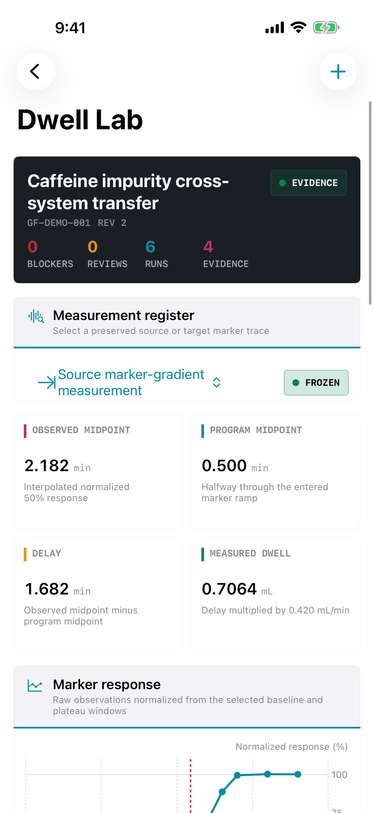Open the 0 REVIEWS counter
The image size is (374, 813).
click(107, 254)
